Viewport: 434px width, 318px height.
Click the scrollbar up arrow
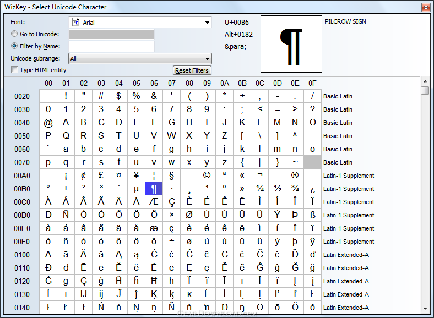tap(425, 81)
